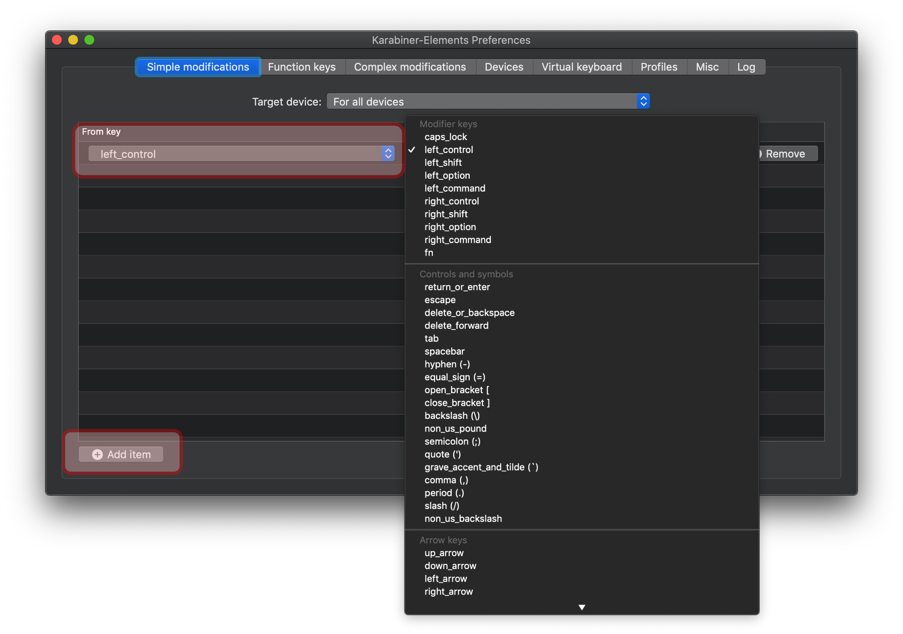Screen dimensions: 903x634
Task: Open the left_control From key dropdown
Action: click(241, 154)
